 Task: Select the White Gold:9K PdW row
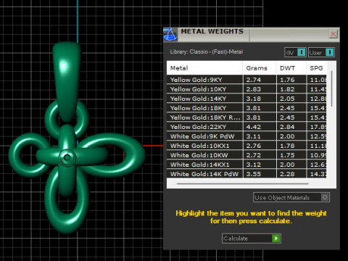tap(246, 136)
